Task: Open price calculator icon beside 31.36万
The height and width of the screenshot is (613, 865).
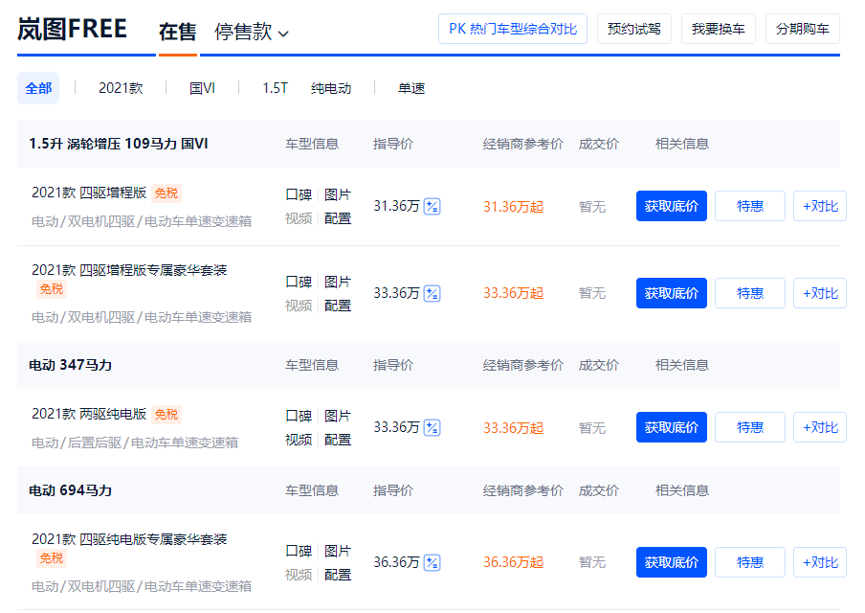Action: click(432, 207)
